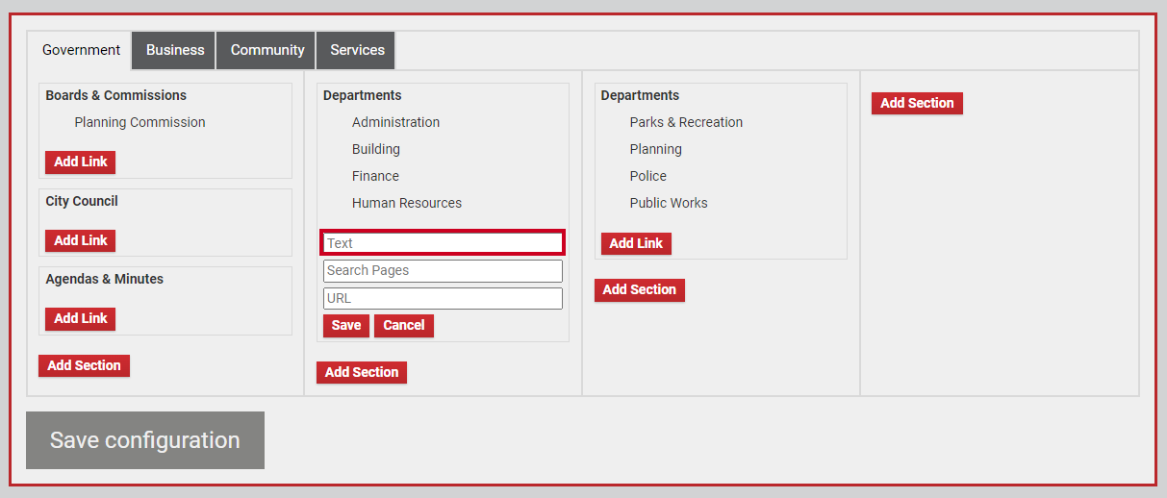
Task: Focus the Text input field
Action: (443, 243)
